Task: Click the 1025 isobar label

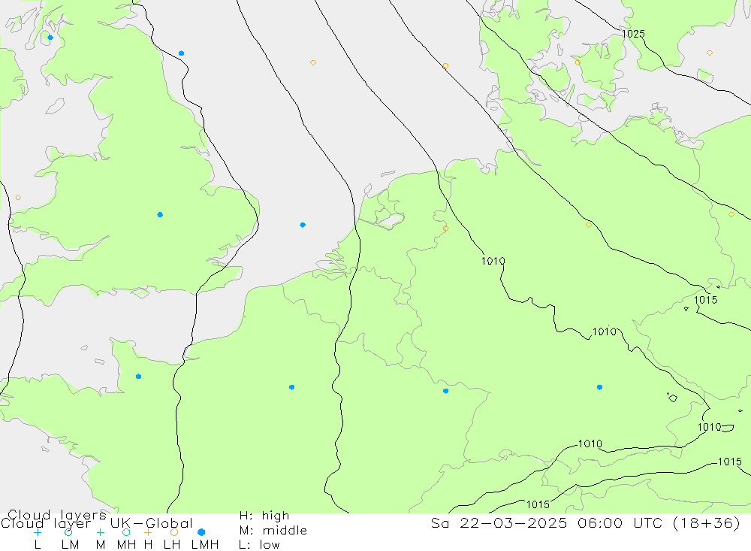Action: coord(633,34)
